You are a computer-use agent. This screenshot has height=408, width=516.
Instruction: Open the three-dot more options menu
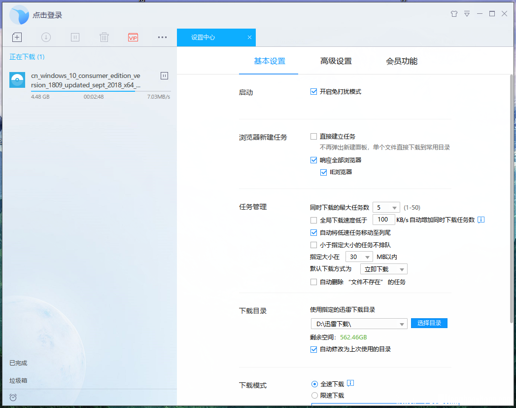(162, 37)
